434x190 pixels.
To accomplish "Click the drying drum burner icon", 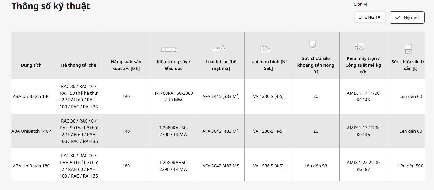I will tap(170, 49).
